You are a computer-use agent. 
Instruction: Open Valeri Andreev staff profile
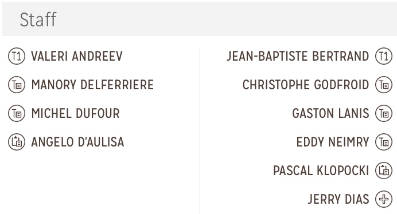[77, 56]
